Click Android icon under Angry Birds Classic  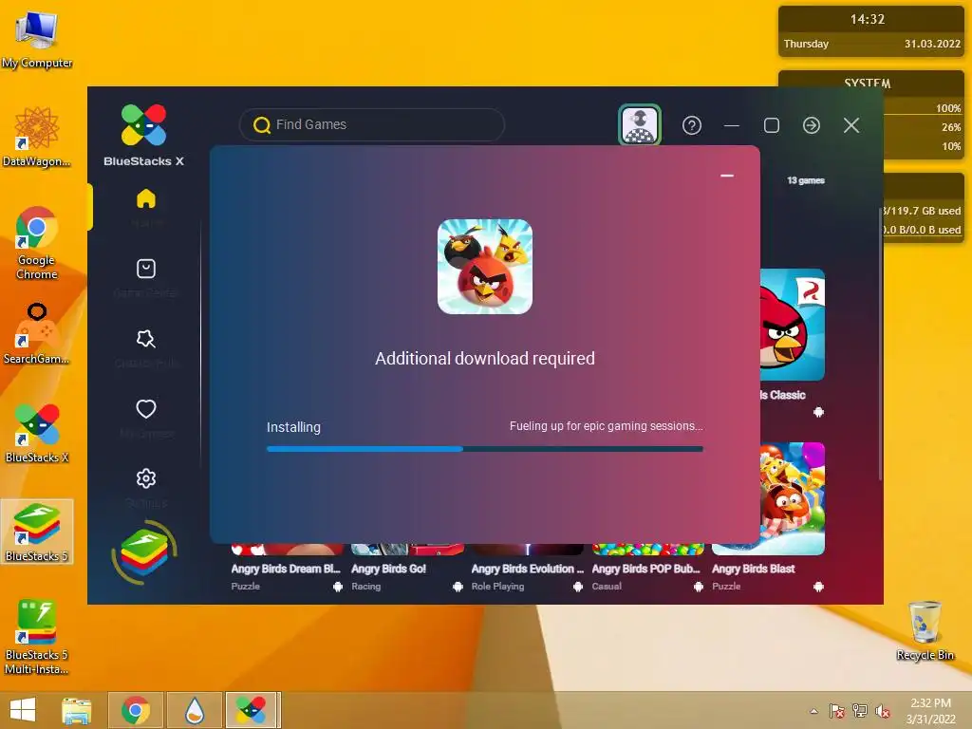tap(819, 412)
